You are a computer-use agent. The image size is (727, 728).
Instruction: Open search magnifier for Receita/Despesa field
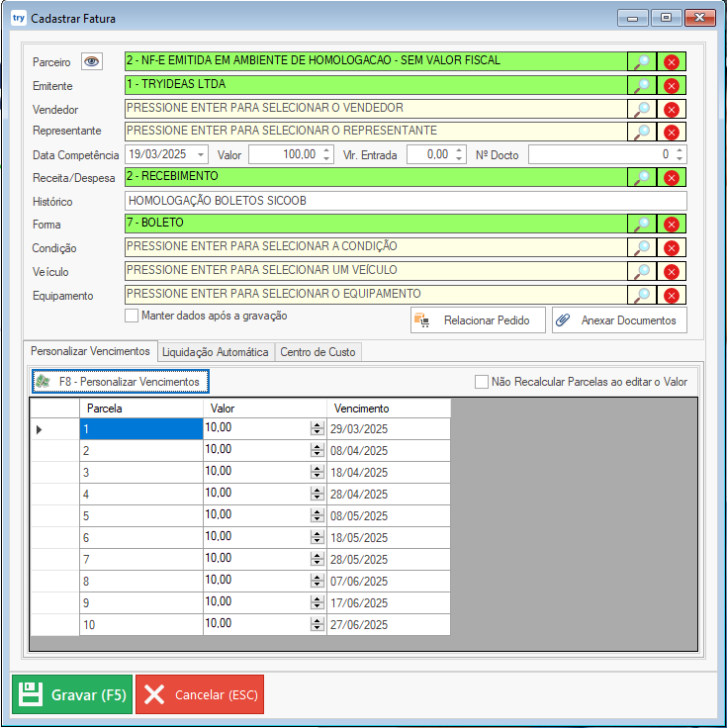(x=642, y=177)
